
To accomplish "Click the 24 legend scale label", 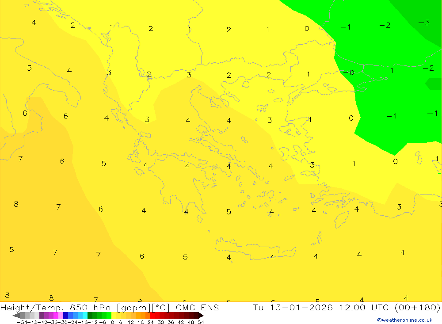I will point(151,322).
